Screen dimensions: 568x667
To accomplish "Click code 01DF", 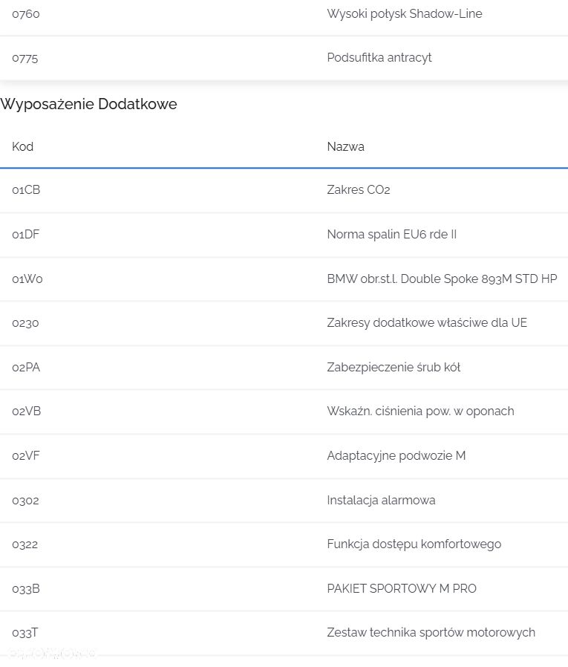I will coord(25,235).
